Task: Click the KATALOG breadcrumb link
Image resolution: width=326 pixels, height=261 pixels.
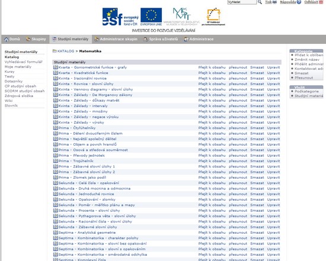Action: pos(66,51)
